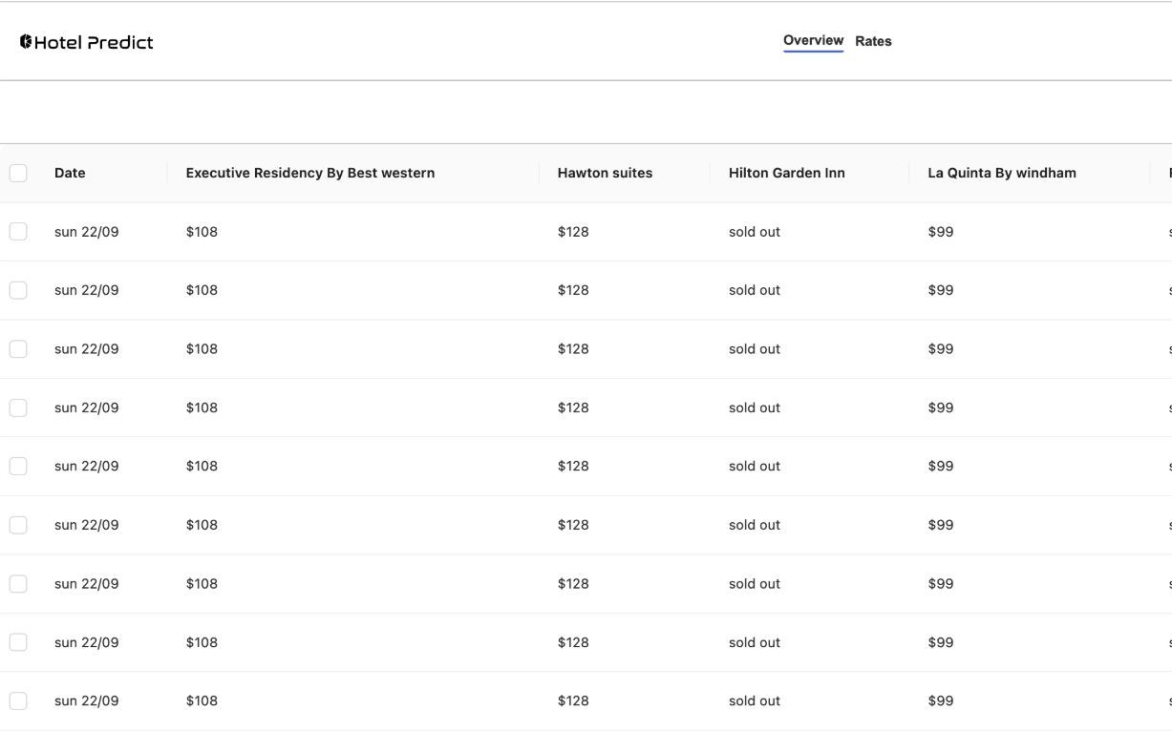The width and height of the screenshot is (1172, 731).
Task: Click the Hotel Predict logo
Action: [86, 42]
